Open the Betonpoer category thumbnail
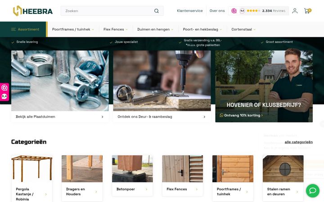This screenshot has width=324, height=202. click(x=132, y=169)
